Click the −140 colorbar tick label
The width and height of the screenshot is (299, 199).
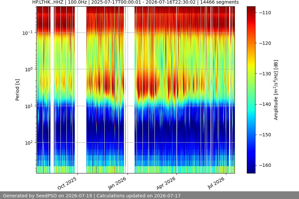[265, 104]
